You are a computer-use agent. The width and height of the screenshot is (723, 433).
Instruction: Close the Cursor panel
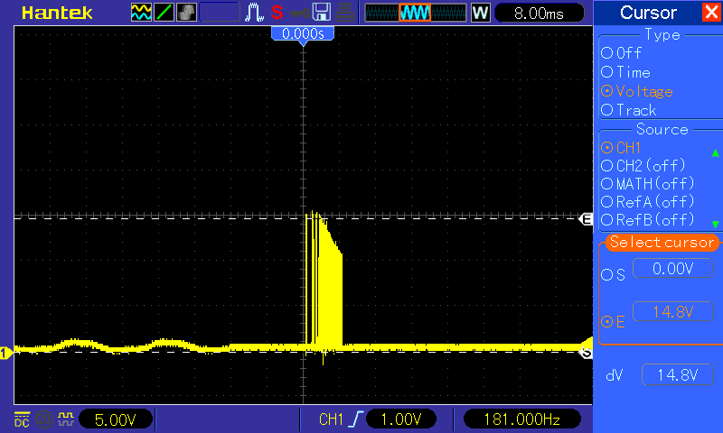coord(711,13)
